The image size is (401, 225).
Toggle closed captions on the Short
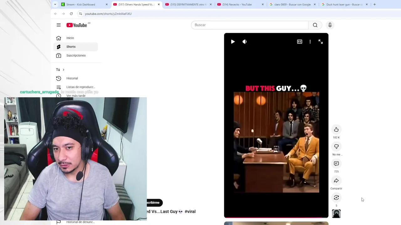[299, 42]
